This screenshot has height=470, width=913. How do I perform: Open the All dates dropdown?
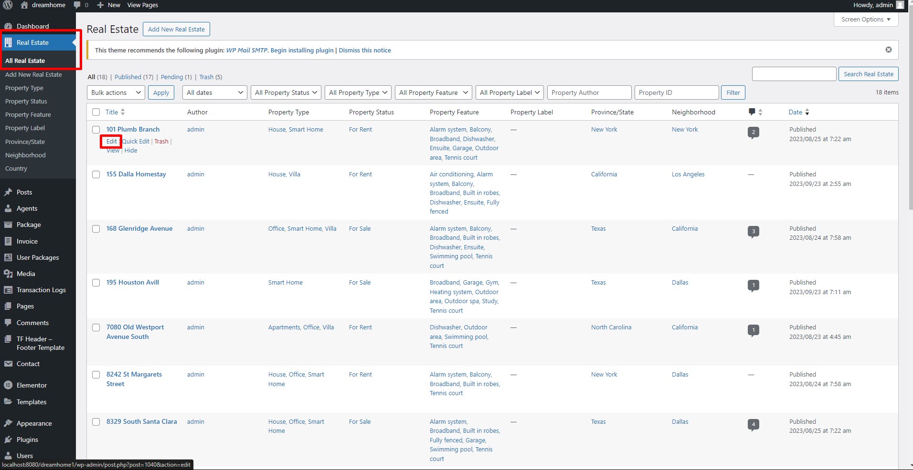point(214,92)
